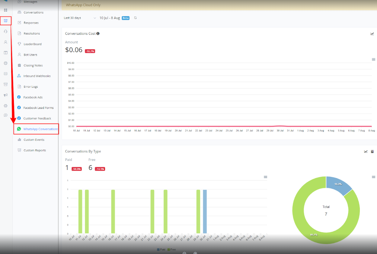This screenshot has height=254, width=377.
Task: Open hamburger menu of Conversations Cost chart
Action: click(x=373, y=59)
